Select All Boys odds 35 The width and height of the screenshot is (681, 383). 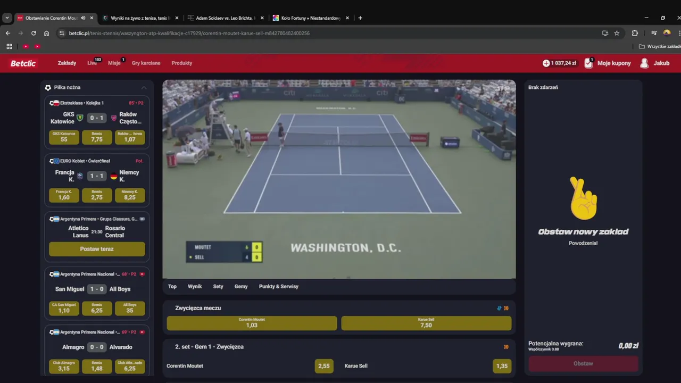point(130,309)
